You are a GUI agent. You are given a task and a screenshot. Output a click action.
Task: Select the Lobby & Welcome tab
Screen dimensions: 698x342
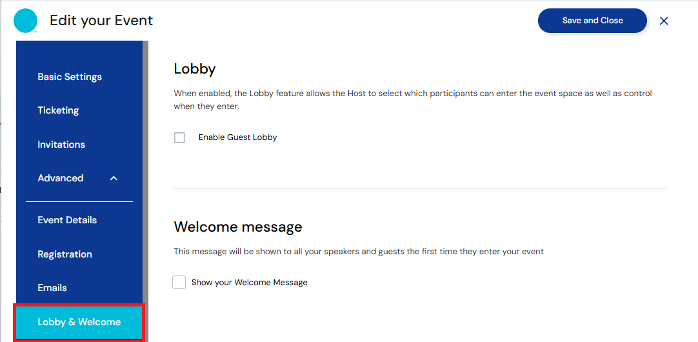[x=79, y=322]
